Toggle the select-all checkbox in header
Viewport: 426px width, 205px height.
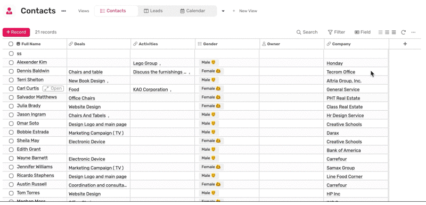tap(11, 44)
